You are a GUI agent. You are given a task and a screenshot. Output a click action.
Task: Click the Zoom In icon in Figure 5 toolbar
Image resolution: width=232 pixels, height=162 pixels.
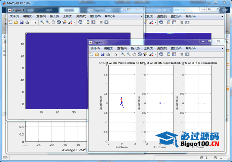point(123,54)
